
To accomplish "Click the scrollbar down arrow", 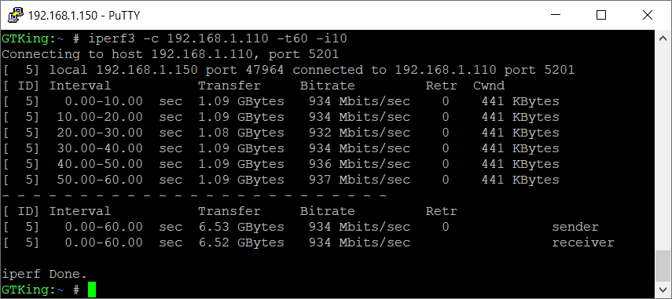I will point(663,289).
